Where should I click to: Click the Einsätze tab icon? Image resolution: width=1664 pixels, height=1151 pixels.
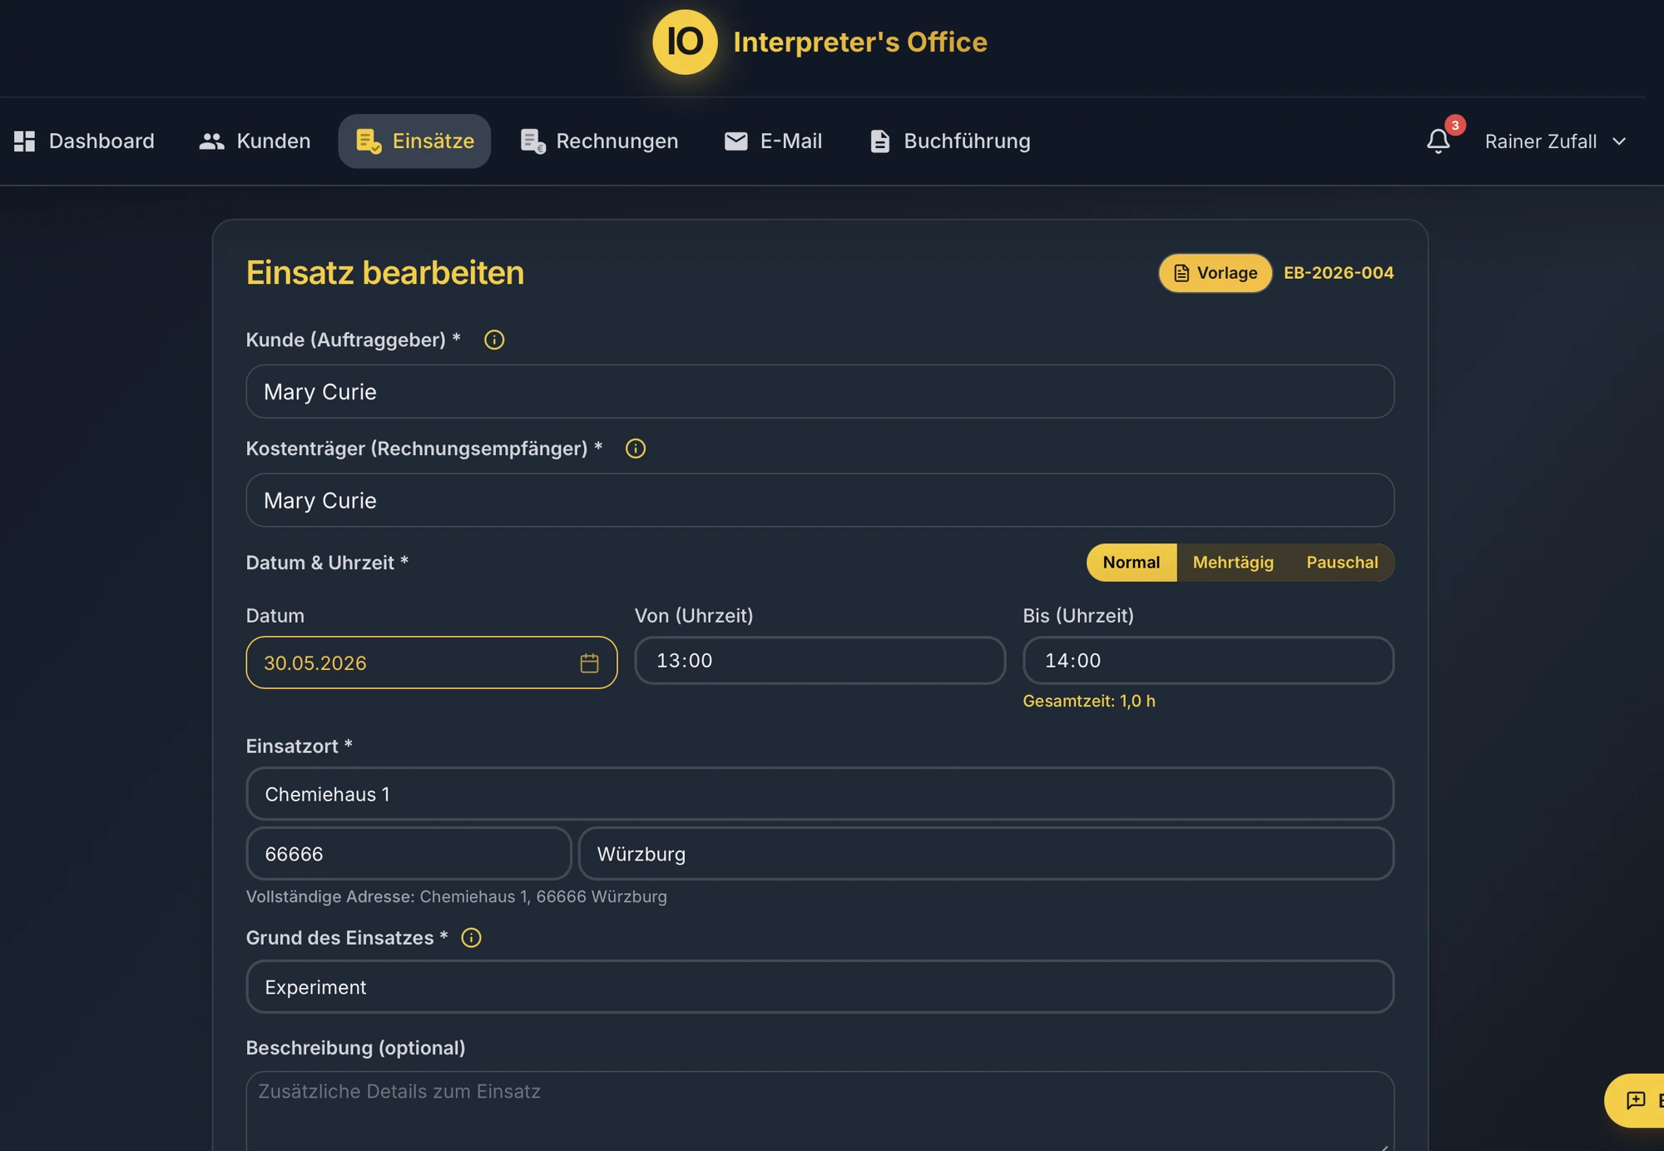pyautogui.click(x=369, y=141)
